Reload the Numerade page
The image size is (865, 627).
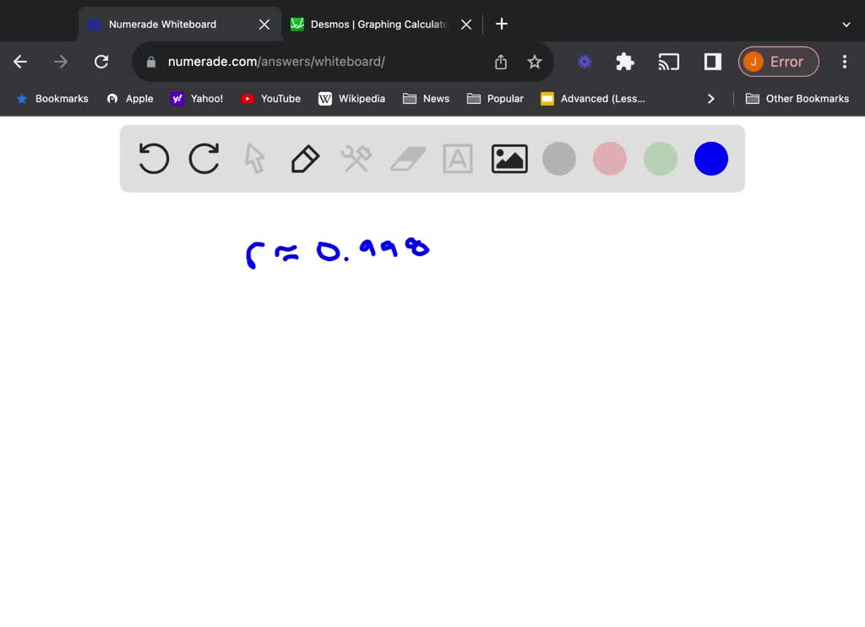click(101, 62)
